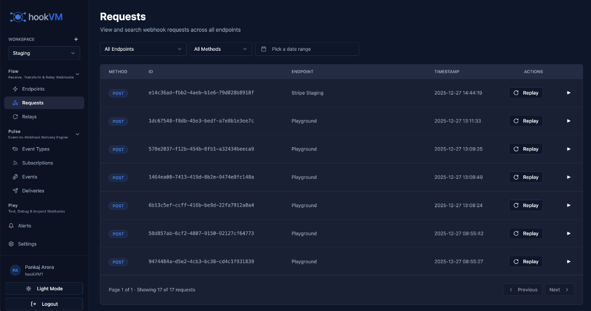
Task: Expand row arrow for 13:11:33 request
Action: click(x=568, y=121)
